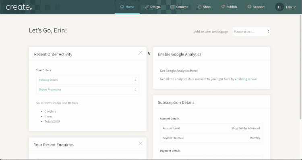Click the 'Account Level' row label

pyautogui.click(x=171, y=128)
